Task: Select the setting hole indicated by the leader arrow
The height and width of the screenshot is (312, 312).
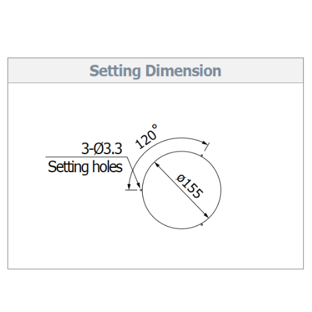Action: [141, 190]
